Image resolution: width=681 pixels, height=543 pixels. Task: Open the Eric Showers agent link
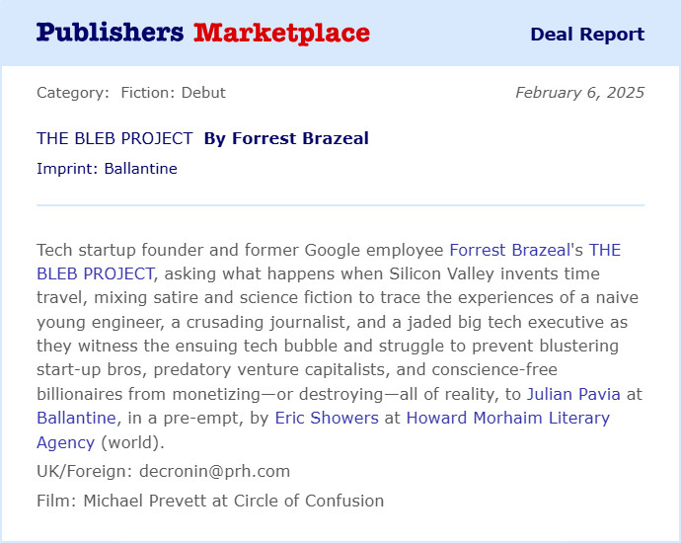327,418
